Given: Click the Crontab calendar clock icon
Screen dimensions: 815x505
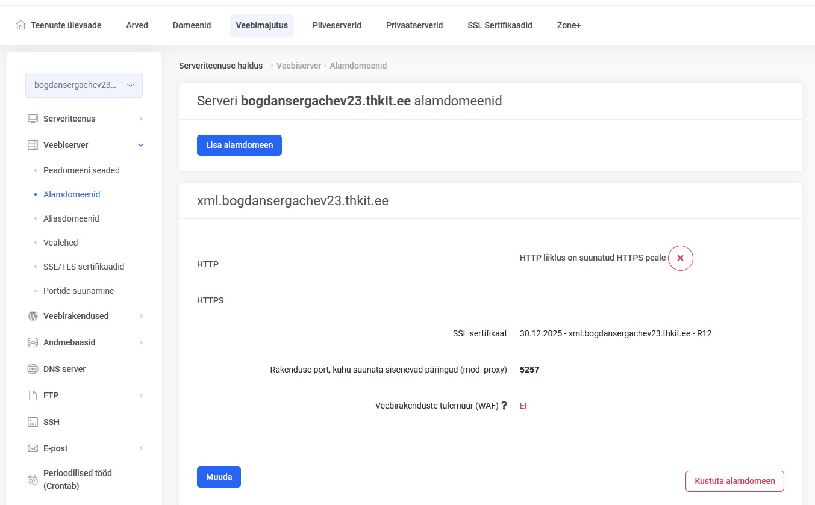Looking at the screenshot, I should point(33,480).
